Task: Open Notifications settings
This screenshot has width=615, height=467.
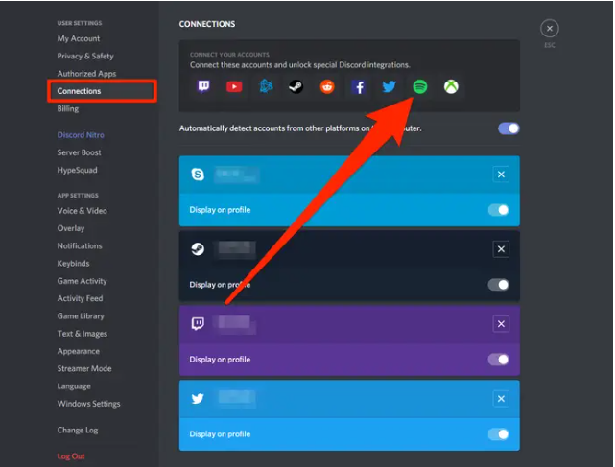Action: 80,245
